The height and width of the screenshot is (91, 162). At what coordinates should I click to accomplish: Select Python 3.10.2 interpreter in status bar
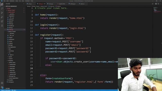[6, 90]
